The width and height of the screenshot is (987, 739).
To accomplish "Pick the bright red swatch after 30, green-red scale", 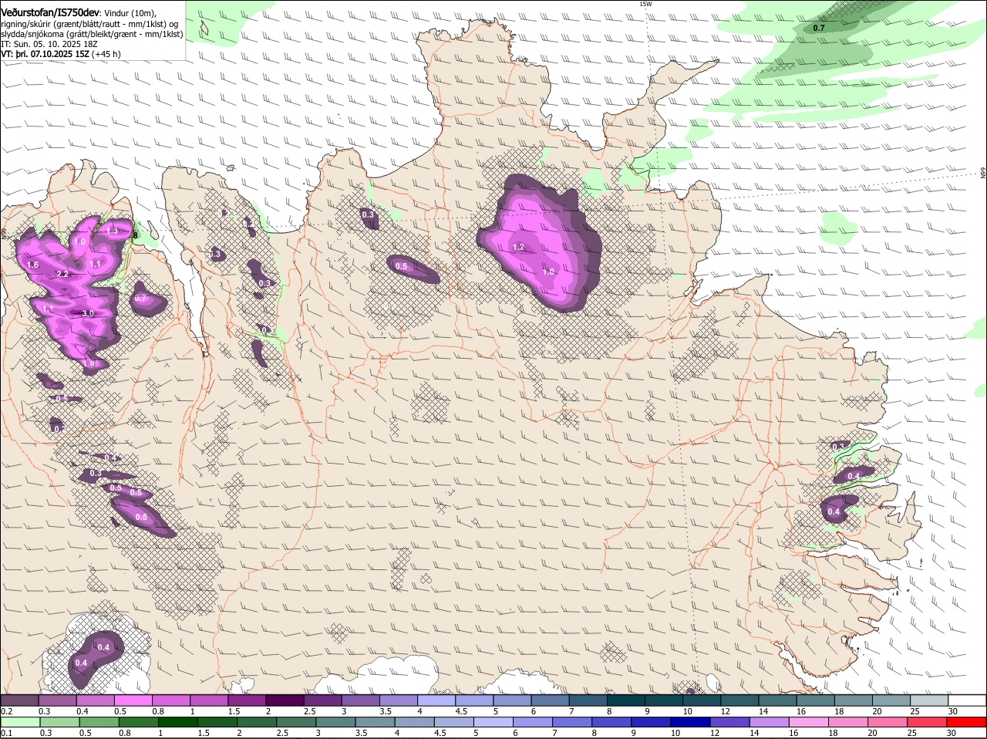I will (x=968, y=722).
